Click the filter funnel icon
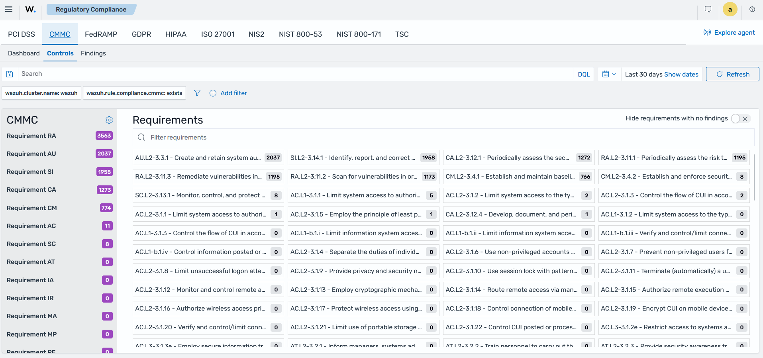Screen dimensions: 763x358 coord(197,93)
